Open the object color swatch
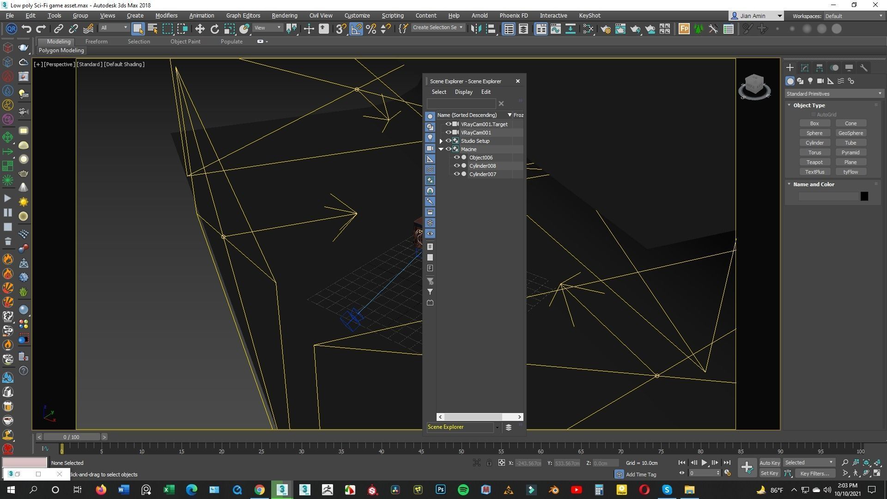Image resolution: width=887 pixels, height=499 pixels. click(864, 196)
